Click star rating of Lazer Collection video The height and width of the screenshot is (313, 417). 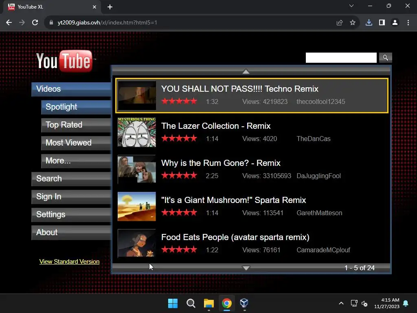coord(179,139)
